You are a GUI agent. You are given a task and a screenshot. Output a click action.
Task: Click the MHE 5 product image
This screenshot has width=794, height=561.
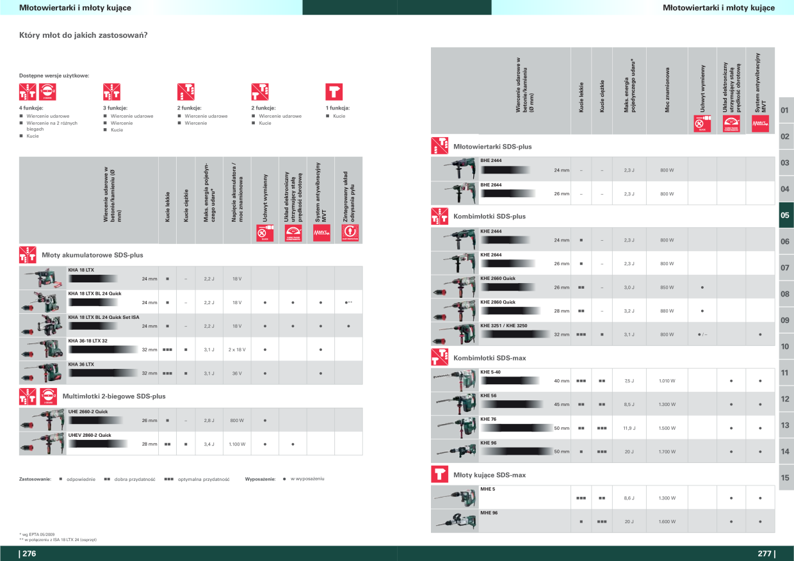coord(453,498)
